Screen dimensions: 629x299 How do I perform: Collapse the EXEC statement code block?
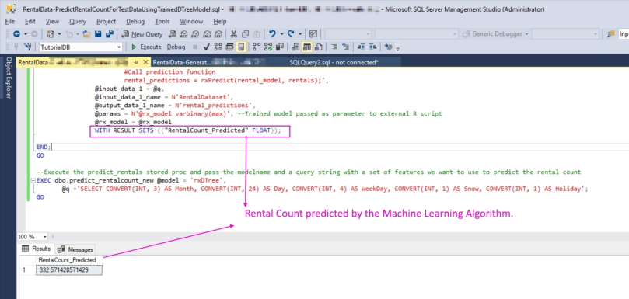(33, 180)
